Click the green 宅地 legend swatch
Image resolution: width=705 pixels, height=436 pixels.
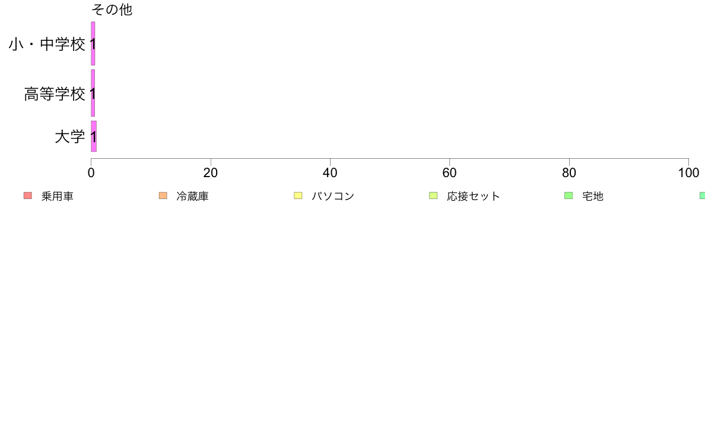point(569,195)
